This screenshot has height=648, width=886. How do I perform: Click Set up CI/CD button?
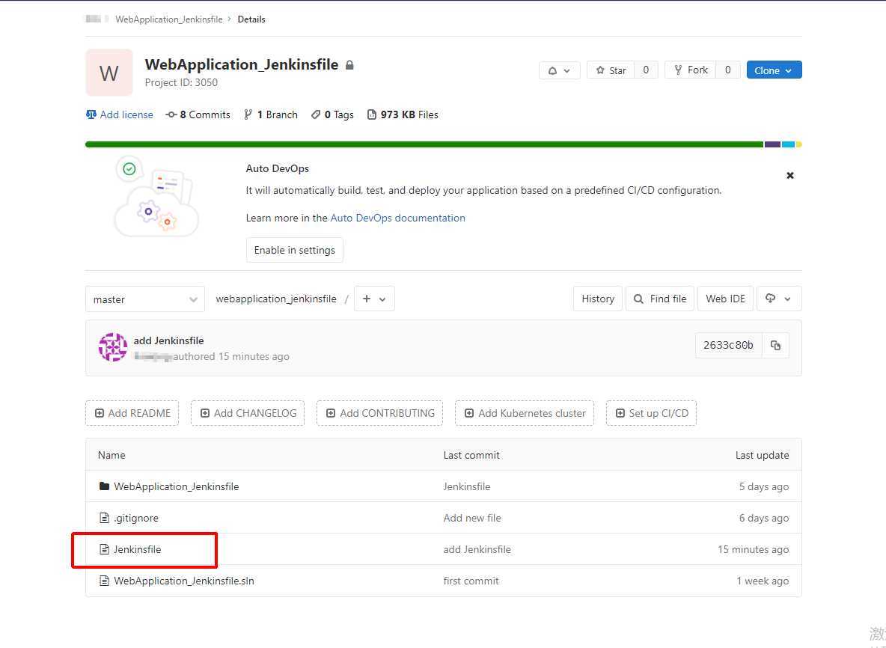652,413
